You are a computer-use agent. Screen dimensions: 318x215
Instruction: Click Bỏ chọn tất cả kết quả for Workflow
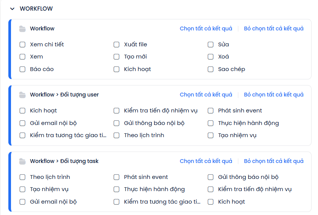click(x=274, y=29)
